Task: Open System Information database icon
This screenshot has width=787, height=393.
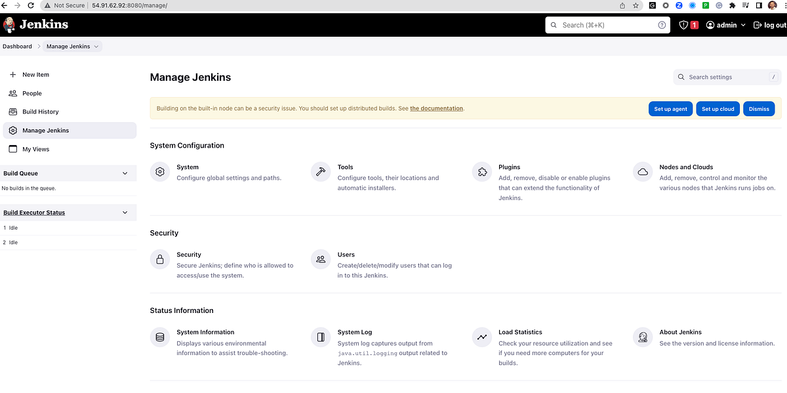Action: pyautogui.click(x=159, y=337)
